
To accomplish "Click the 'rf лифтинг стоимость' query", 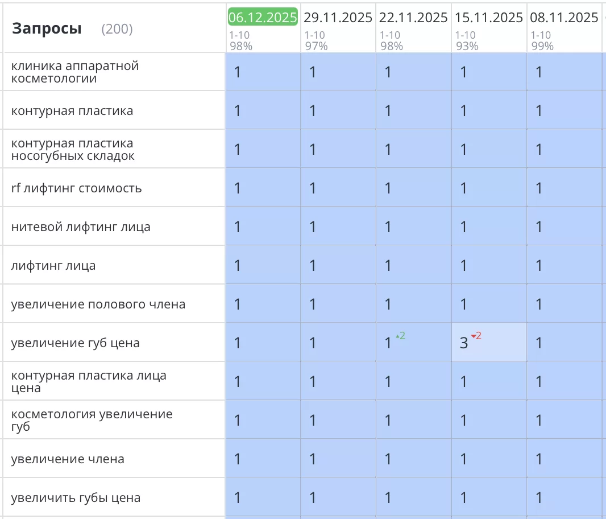I will coord(76,188).
